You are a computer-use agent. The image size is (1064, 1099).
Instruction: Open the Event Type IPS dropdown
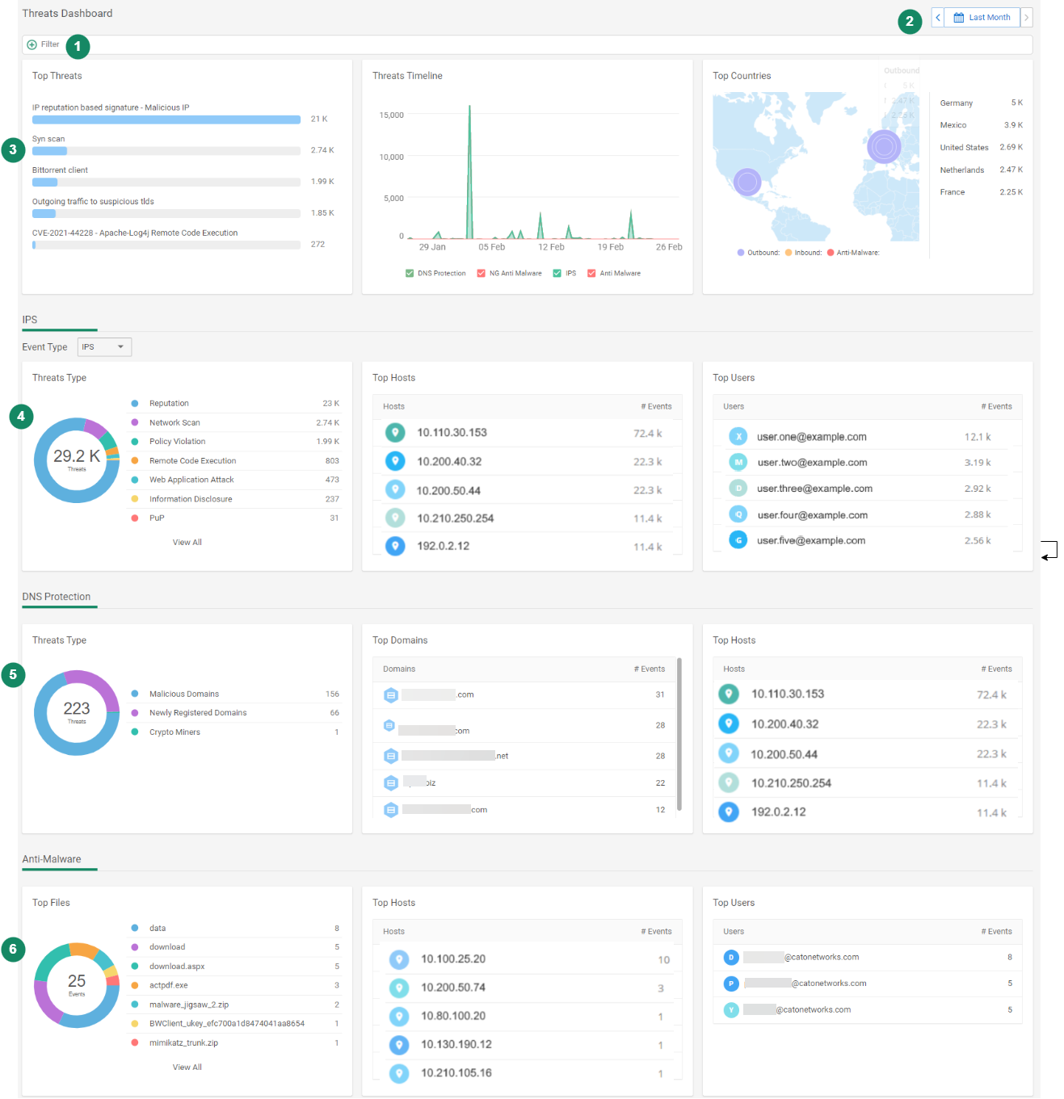(104, 347)
